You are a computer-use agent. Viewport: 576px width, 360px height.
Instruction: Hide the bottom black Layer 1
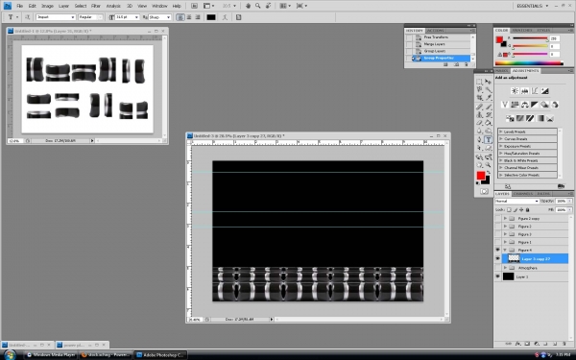[497, 276]
